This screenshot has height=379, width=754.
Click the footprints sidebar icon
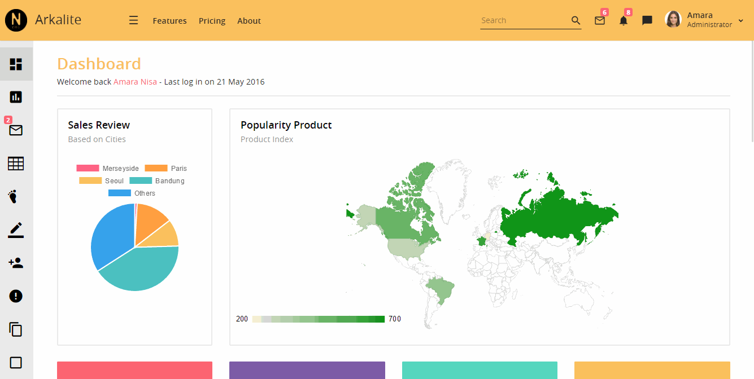click(14, 196)
